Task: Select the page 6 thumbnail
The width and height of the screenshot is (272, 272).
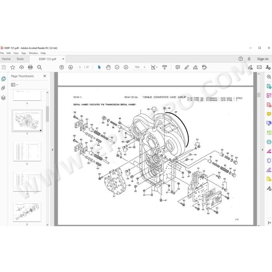Action: (27, 152)
